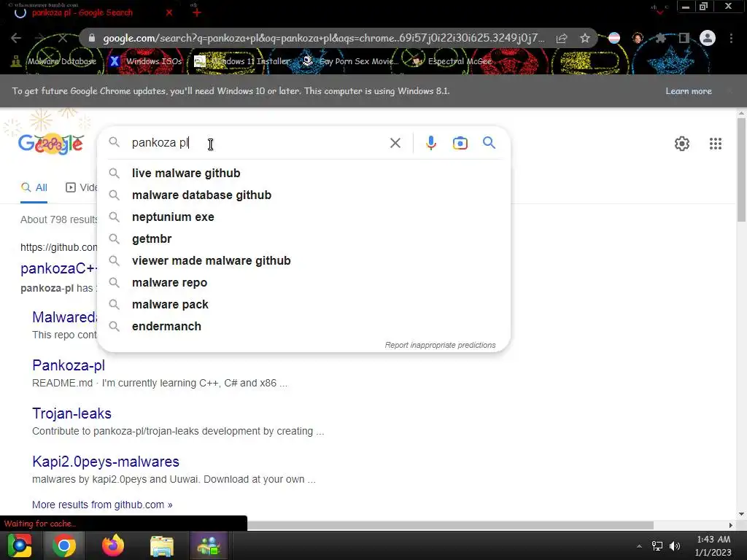Click 'Report inappropriate predictions' link
Image resolution: width=747 pixels, height=560 pixels.
(x=440, y=345)
